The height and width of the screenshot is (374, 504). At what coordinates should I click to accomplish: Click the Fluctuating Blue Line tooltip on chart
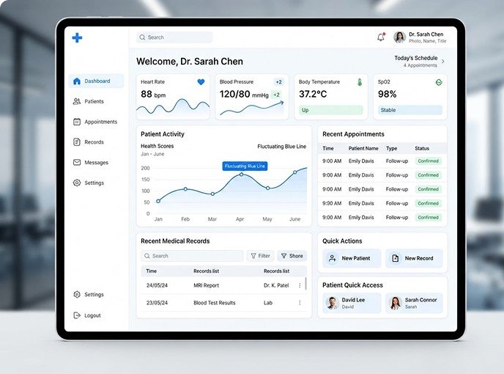(245, 166)
